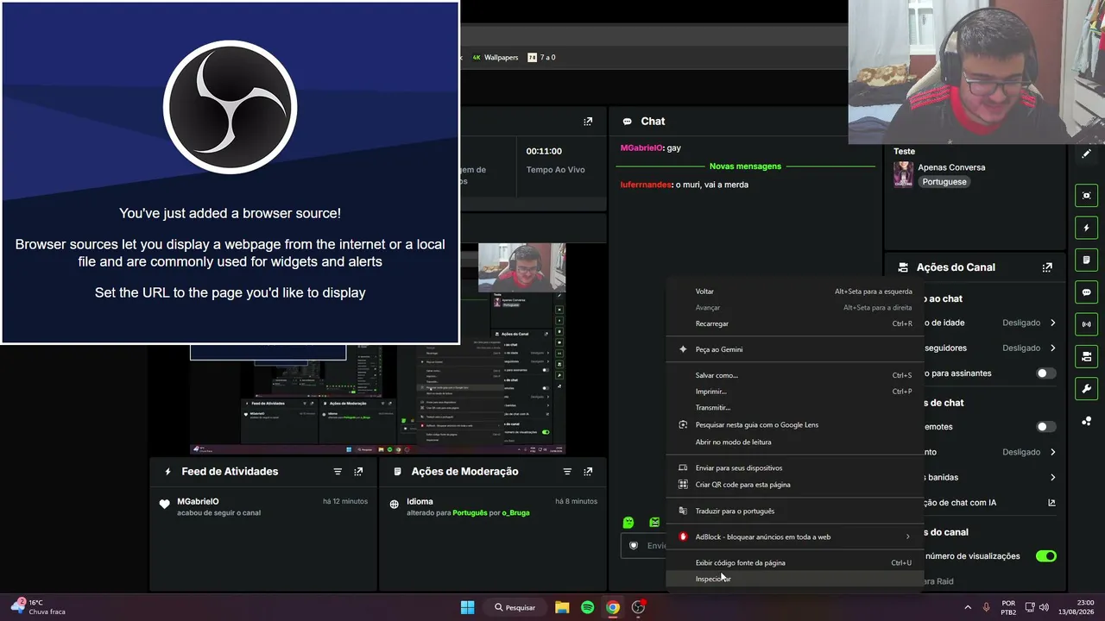Image resolution: width=1105 pixels, height=621 pixels.
Task: Open File Explorer from the taskbar
Action: [x=562, y=607]
